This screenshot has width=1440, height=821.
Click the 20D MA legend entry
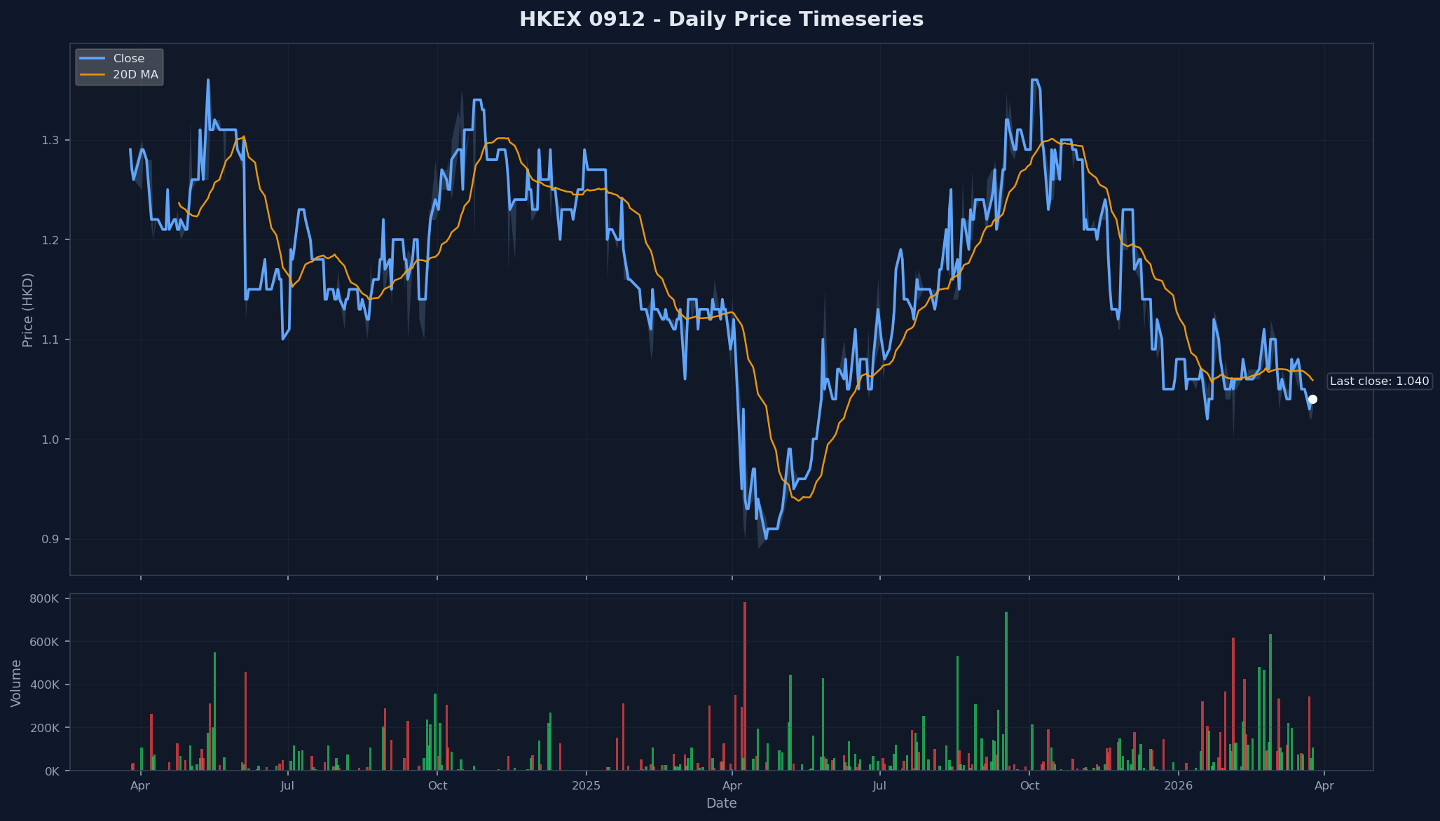(x=119, y=75)
